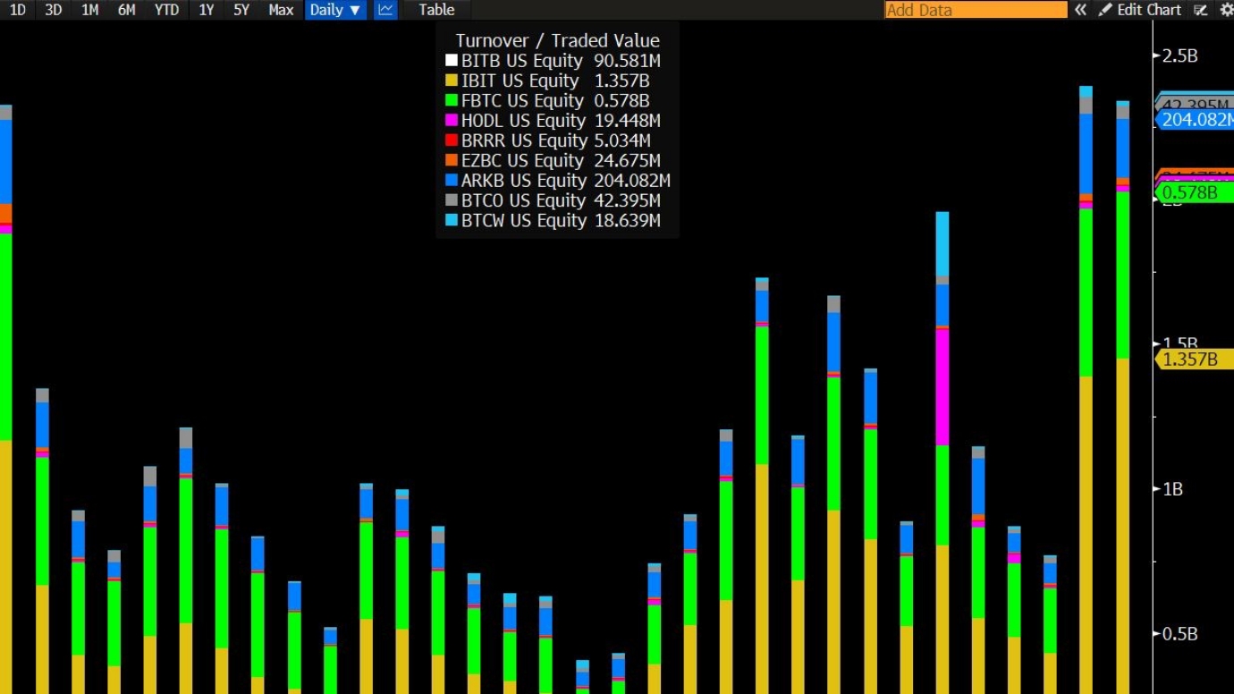1234x694 pixels.
Task: Select 'EZBC US Equity' legend text
Action: tap(523, 161)
